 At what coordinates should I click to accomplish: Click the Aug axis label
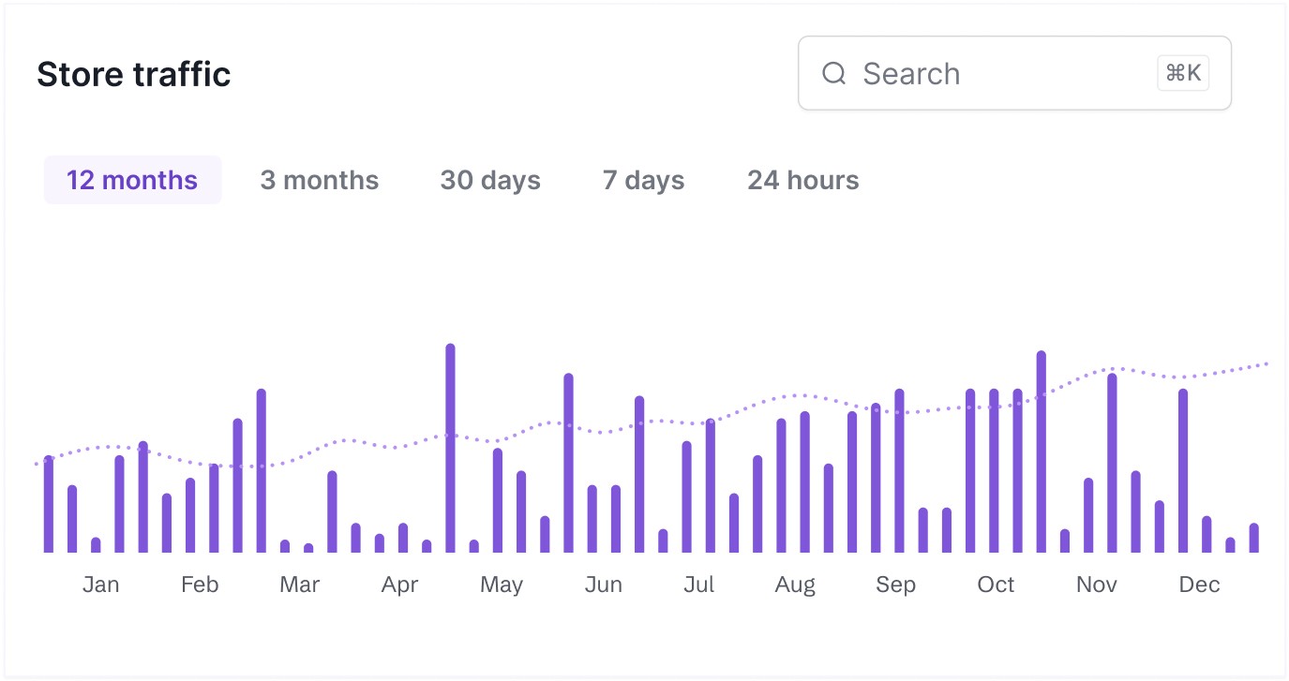point(795,585)
